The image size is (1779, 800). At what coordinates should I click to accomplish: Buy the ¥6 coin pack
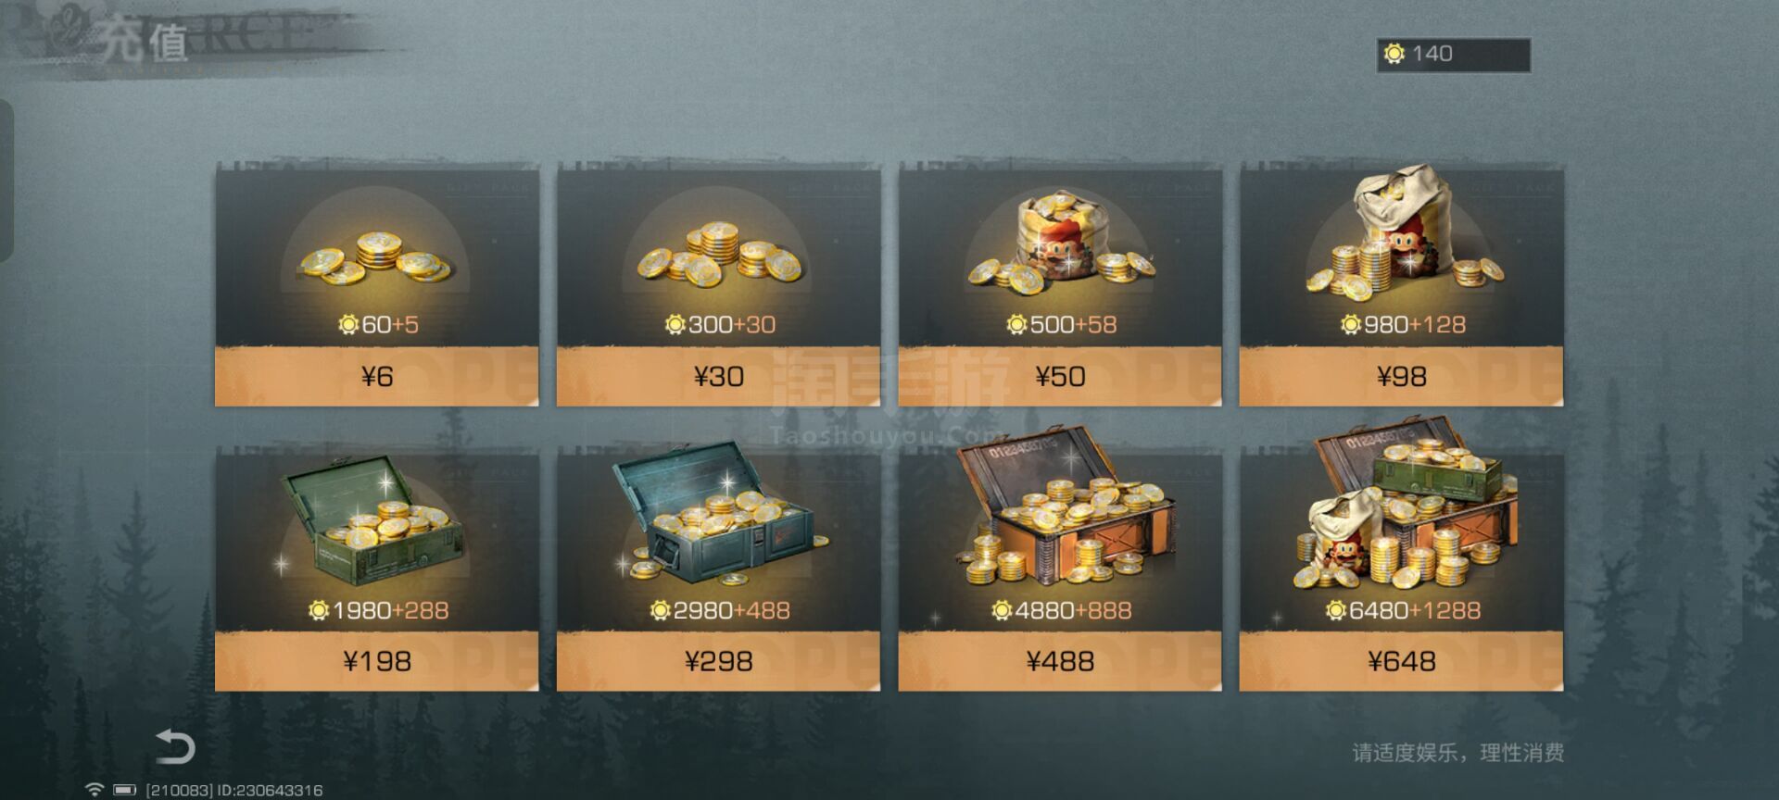point(376,376)
